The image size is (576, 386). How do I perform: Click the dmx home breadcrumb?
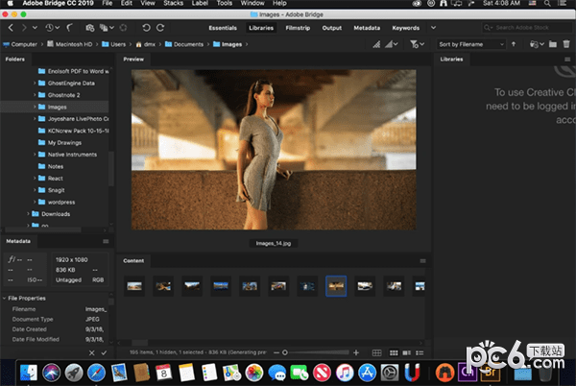(146, 44)
